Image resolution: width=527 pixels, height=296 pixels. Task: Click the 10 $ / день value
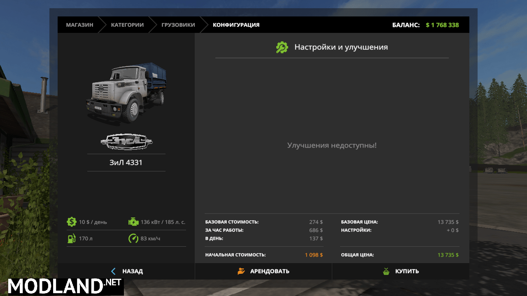[93, 222]
